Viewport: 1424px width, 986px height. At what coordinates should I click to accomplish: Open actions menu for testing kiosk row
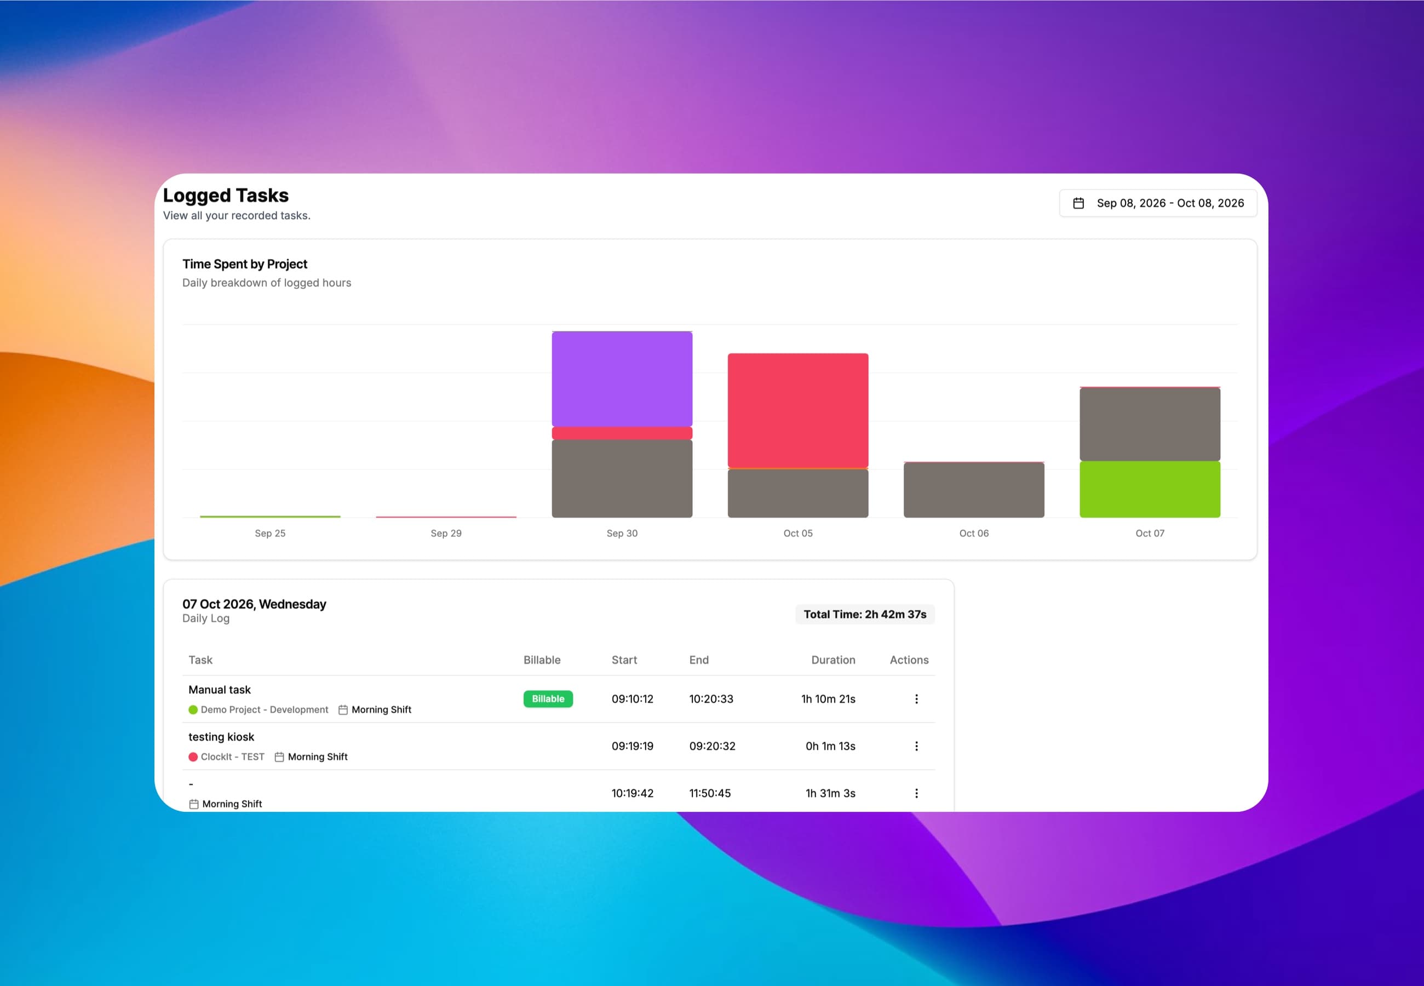coord(916,746)
